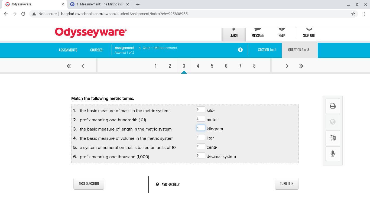This screenshot has height=208, width=370.
Task: Click the print icon in the side toolbar
Action: (333, 106)
